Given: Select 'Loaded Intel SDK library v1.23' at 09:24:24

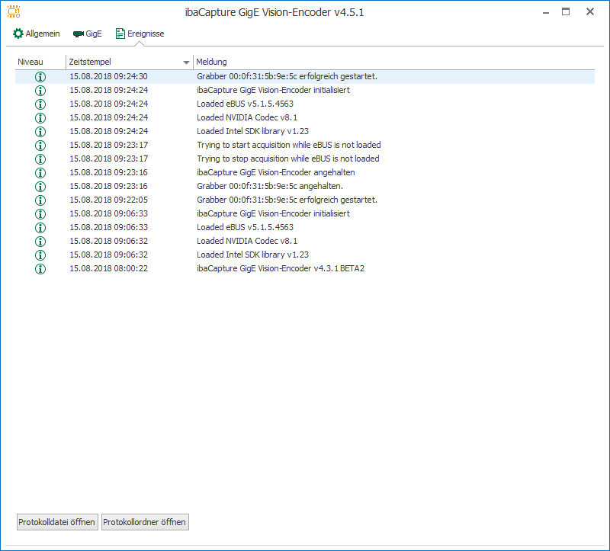Looking at the screenshot, I should point(253,131).
